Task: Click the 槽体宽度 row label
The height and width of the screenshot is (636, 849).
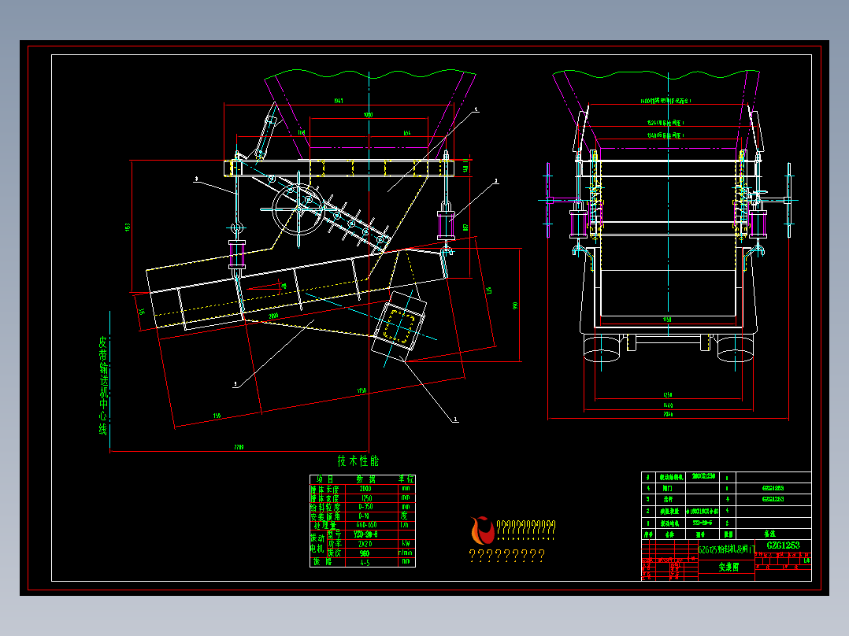Action: point(324,498)
